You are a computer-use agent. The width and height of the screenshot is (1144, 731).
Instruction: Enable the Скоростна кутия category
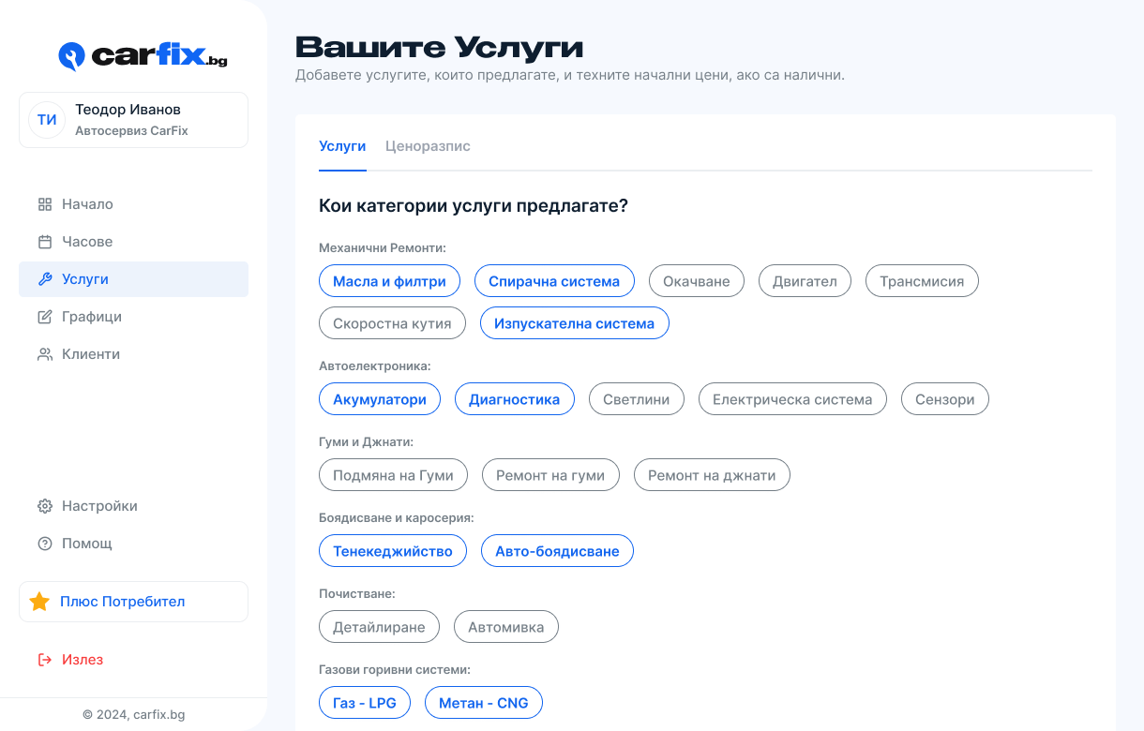(392, 323)
